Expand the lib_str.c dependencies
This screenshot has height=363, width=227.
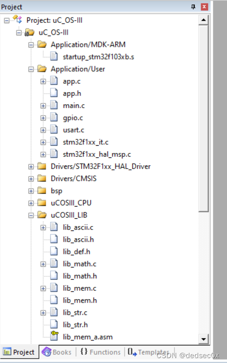point(43,313)
